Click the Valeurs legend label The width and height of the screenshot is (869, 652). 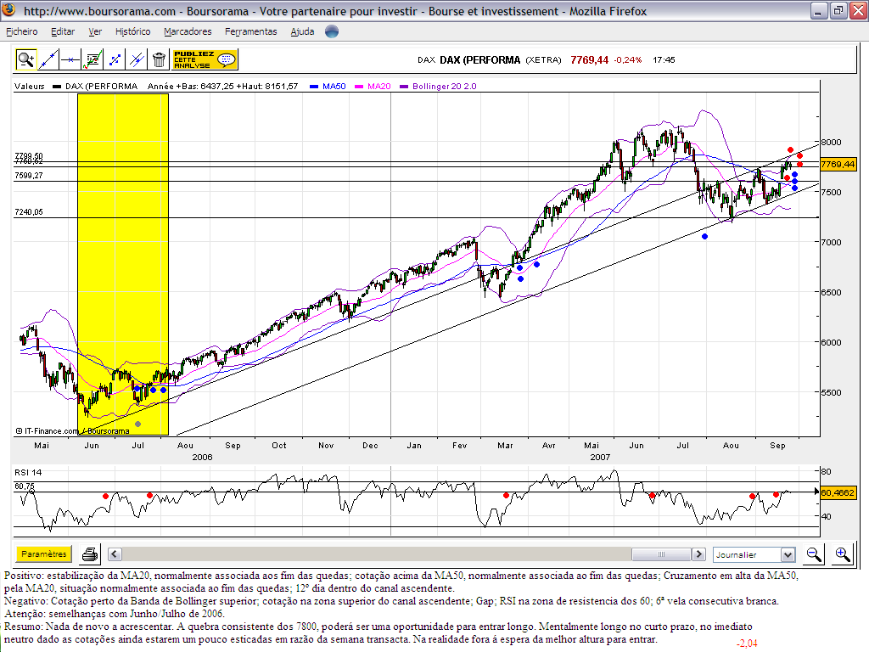(30, 86)
